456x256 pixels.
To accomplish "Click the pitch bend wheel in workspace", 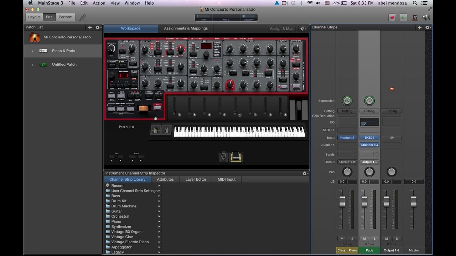I will [x=156, y=130].
